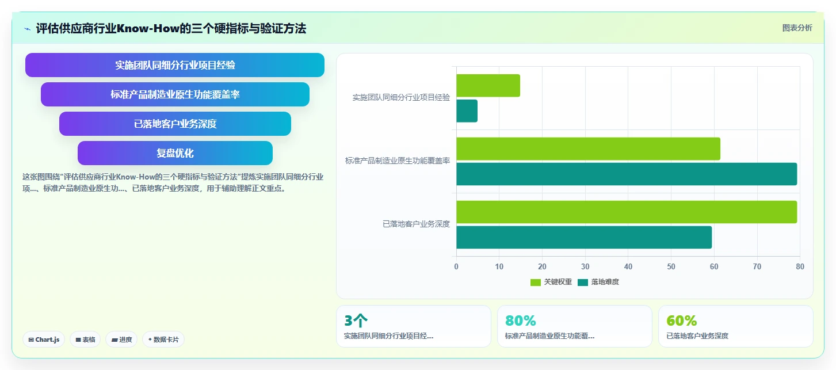
Task: Click the title 评估供应商行业Know-How的三个硬指标与验证方法
Action: point(171,28)
